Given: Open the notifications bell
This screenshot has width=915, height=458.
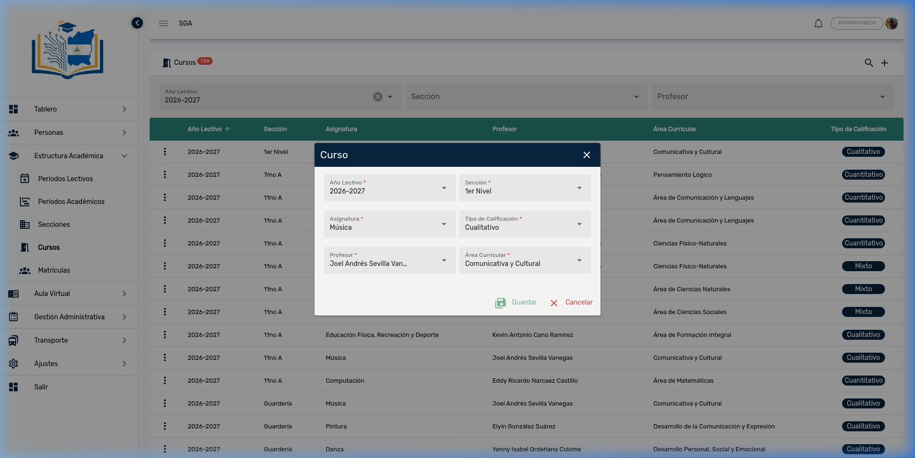Looking at the screenshot, I should (x=818, y=23).
